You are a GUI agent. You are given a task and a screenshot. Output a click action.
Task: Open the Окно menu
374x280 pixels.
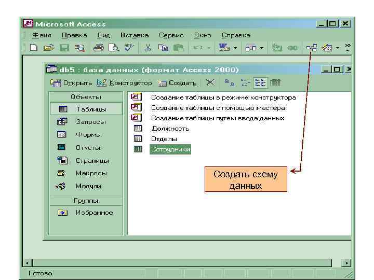(203, 35)
